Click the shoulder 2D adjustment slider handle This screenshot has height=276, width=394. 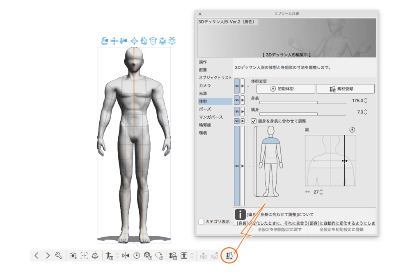pos(345,161)
